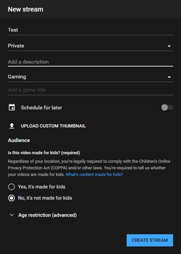Click the chevron icon next to Age restriction

point(12,215)
